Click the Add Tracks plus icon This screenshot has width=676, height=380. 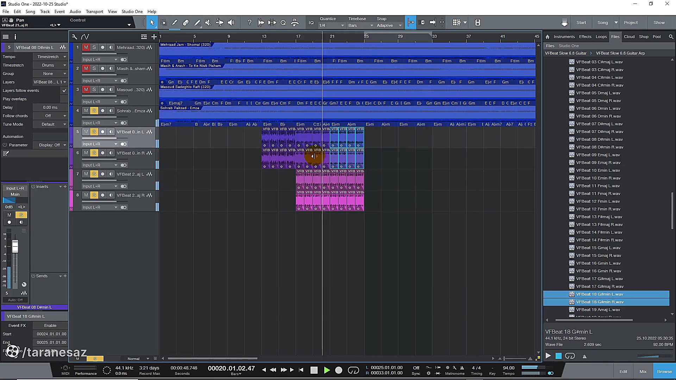pyautogui.click(x=154, y=37)
